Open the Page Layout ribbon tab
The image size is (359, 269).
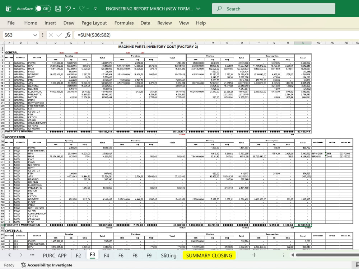(x=94, y=23)
